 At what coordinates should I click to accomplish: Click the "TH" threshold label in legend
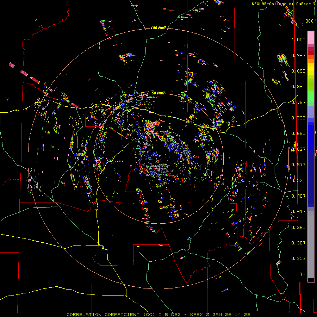303,274
